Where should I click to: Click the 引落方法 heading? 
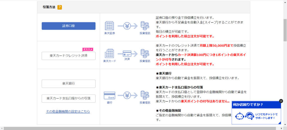(49, 7)
